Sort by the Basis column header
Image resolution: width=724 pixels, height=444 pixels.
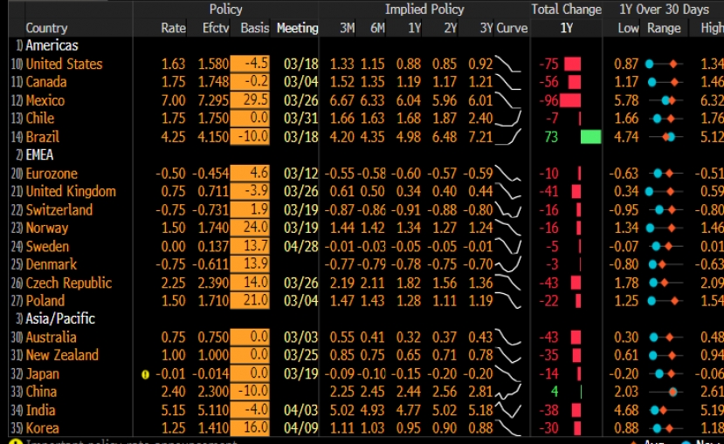click(x=255, y=28)
